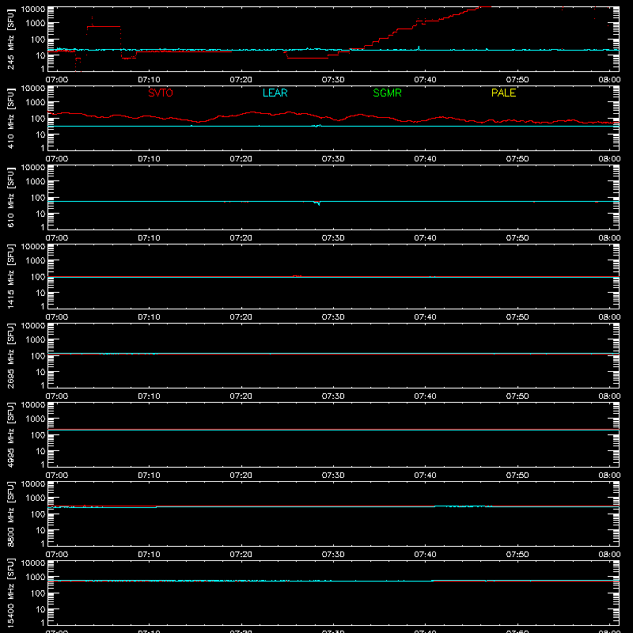Click the 10 tick on 1415 MHz axis

click(x=40, y=293)
